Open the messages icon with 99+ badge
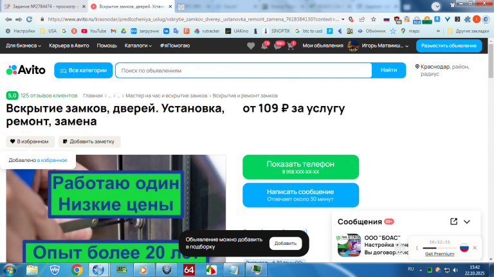The width and height of the screenshot is (494, 277). 279,46
